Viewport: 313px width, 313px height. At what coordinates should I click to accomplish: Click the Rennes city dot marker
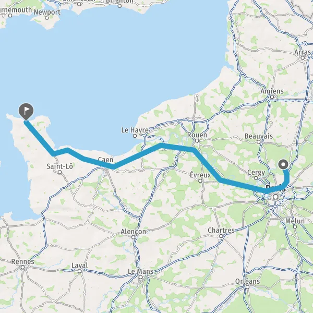(x=23, y=267)
